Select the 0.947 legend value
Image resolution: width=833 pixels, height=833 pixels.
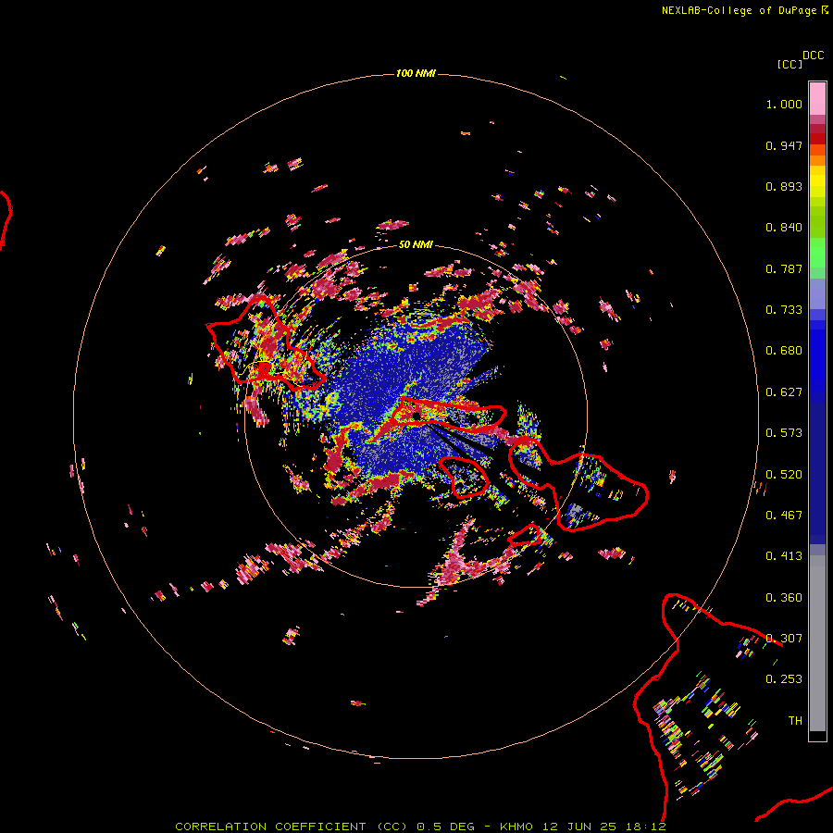(784, 145)
